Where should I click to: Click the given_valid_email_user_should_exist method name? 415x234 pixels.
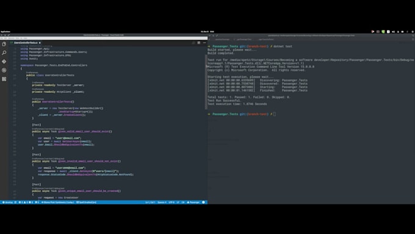coord(84,131)
